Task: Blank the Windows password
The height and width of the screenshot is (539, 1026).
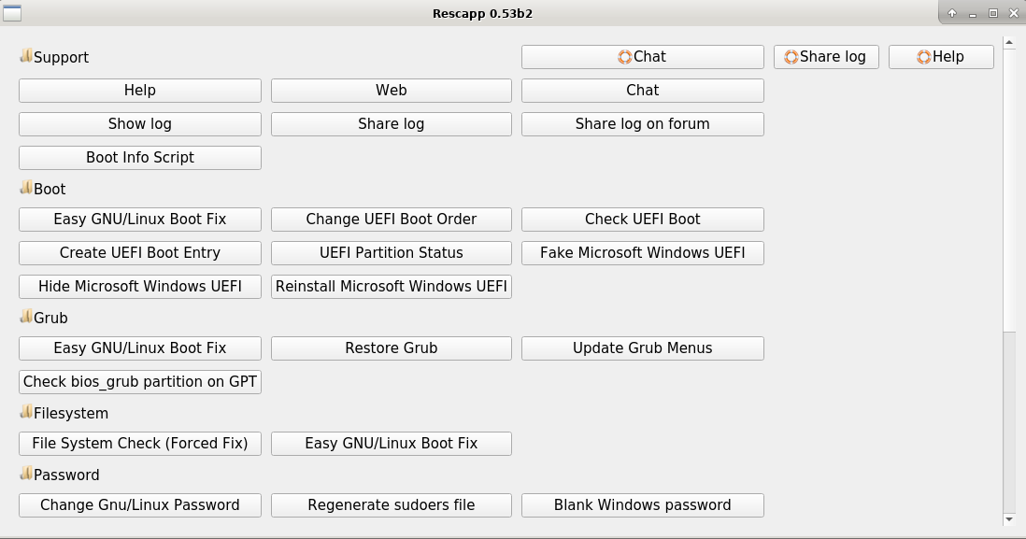Action: [642, 504]
